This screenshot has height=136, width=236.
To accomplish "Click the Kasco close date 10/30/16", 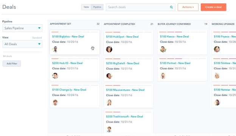I will pos(180,42).
